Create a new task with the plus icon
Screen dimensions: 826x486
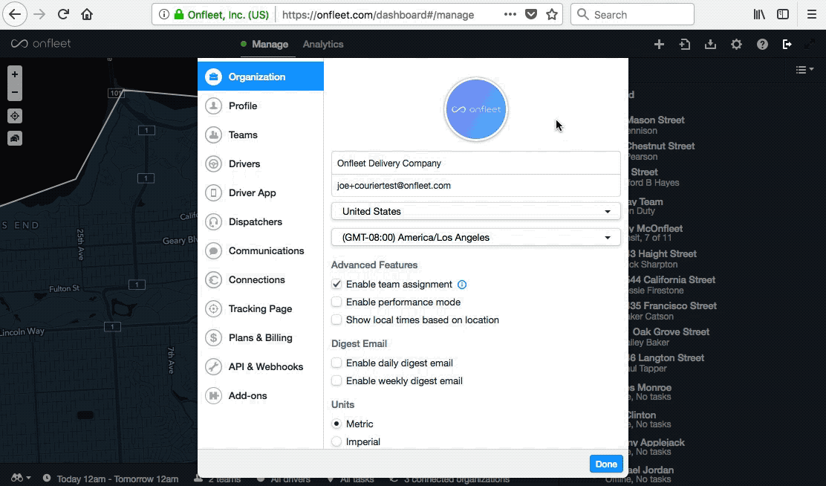pyautogui.click(x=659, y=45)
